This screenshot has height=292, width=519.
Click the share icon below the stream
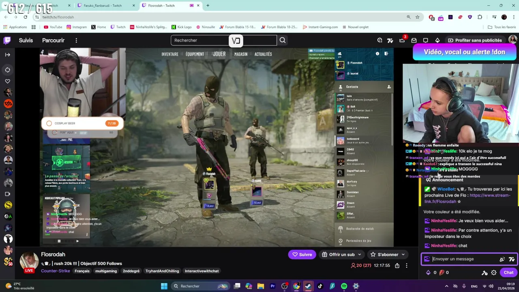[397, 266]
